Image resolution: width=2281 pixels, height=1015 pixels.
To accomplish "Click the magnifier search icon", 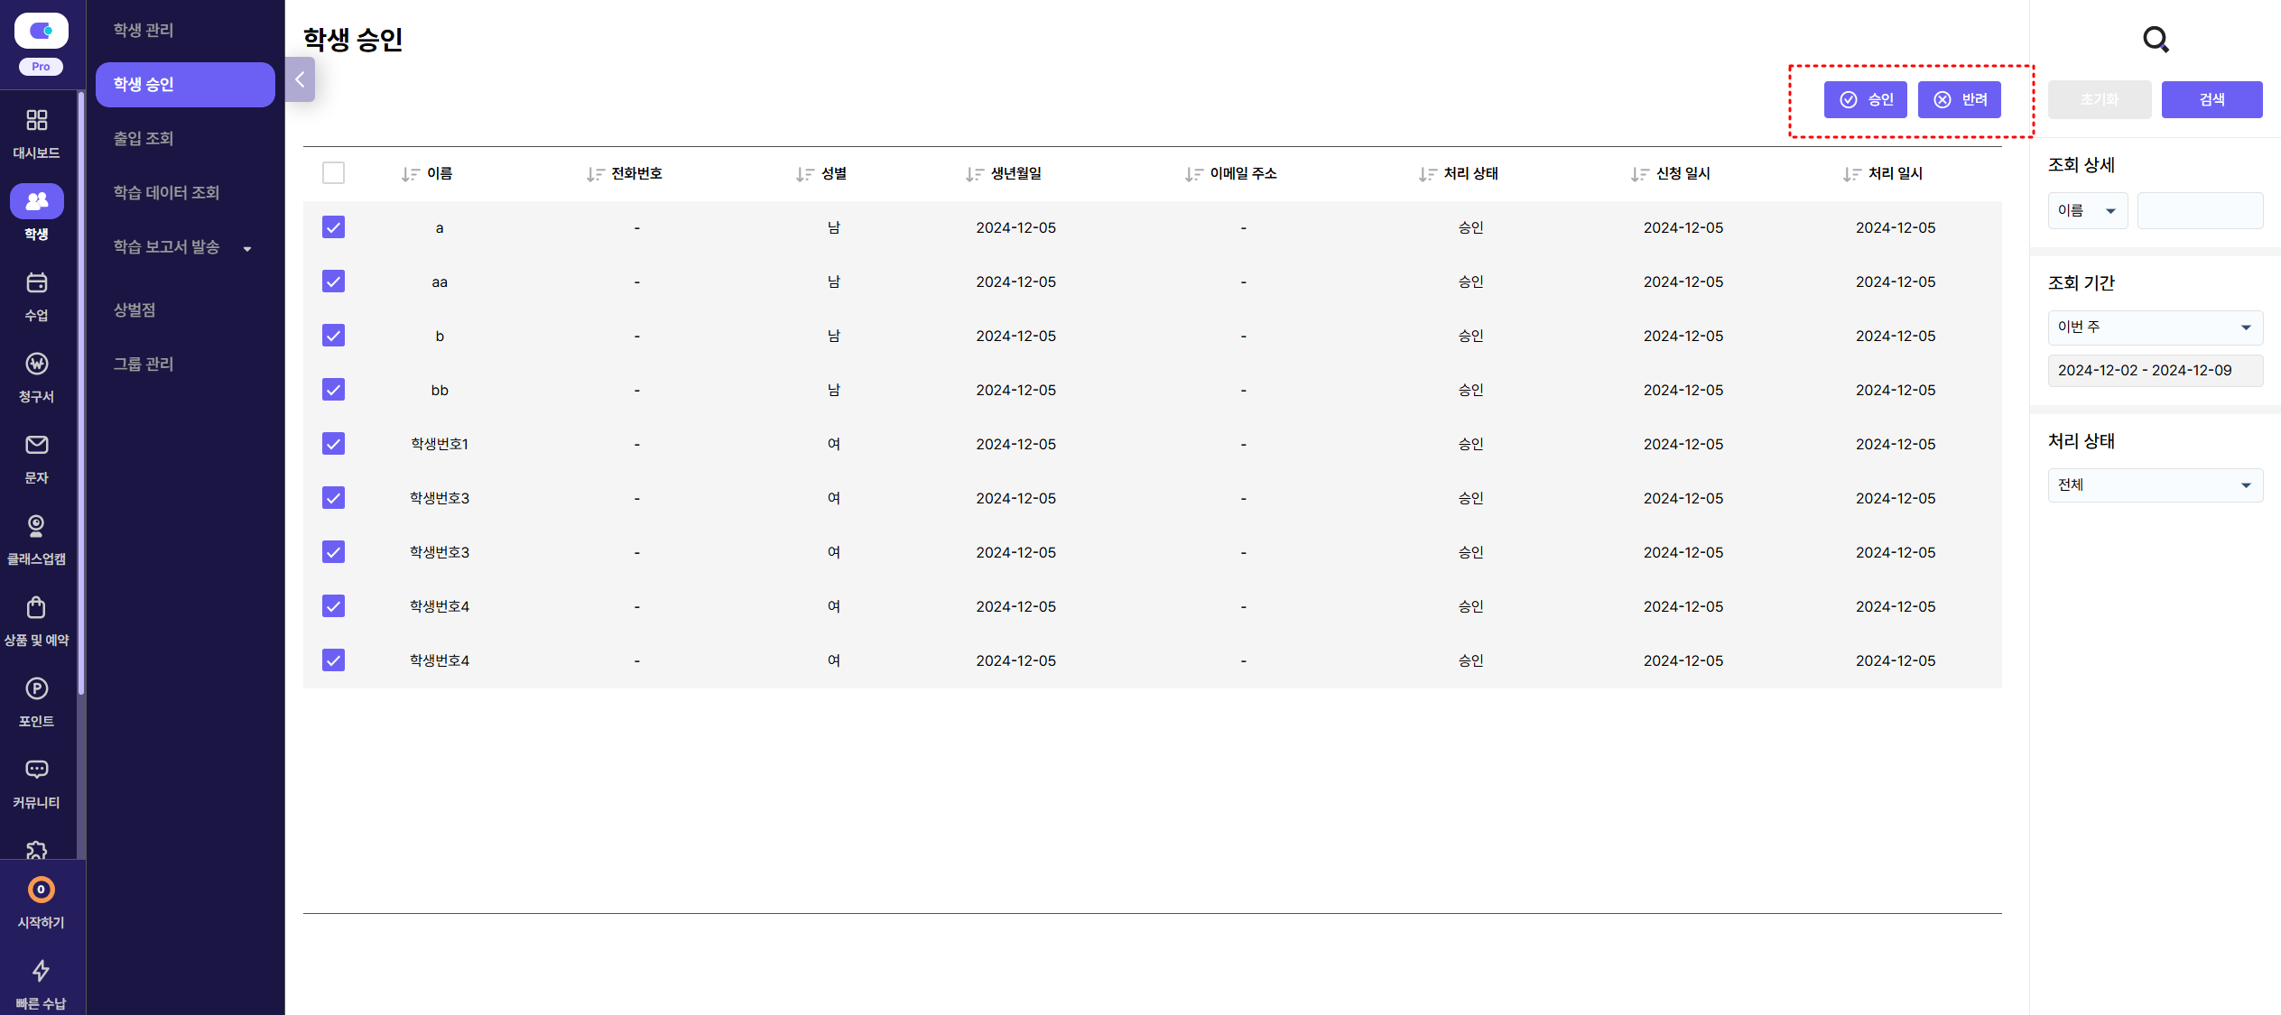I will [2155, 39].
